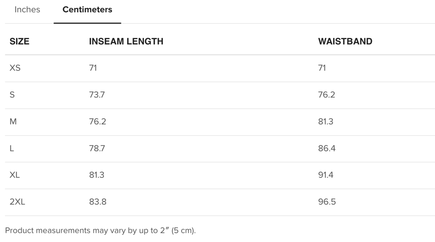Image resolution: width=435 pixels, height=242 pixels.
Task: Click the M size label
Action: [13, 122]
